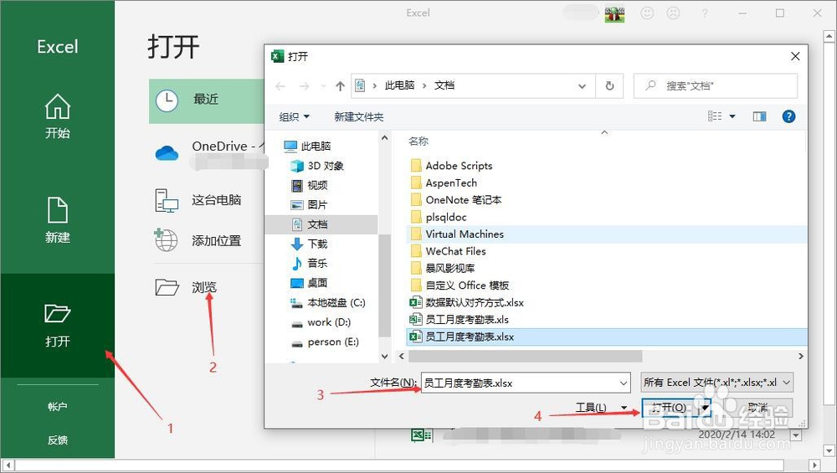Image resolution: width=837 pixels, height=473 pixels.
Task: Choose the OneDrive location
Action: point(209,152)
